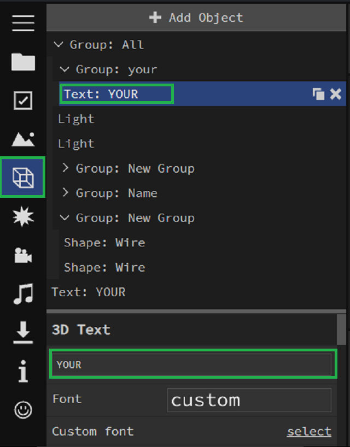Open the starburst effects panel
Viewport: 350px width, 447px height.
click(23, 217)
